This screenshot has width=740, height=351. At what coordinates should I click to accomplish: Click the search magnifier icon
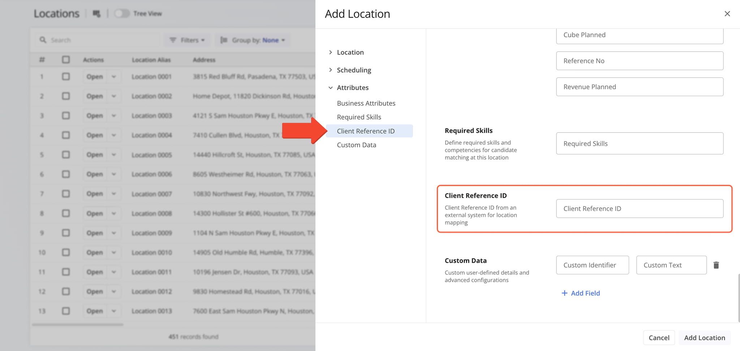point(43,40)
